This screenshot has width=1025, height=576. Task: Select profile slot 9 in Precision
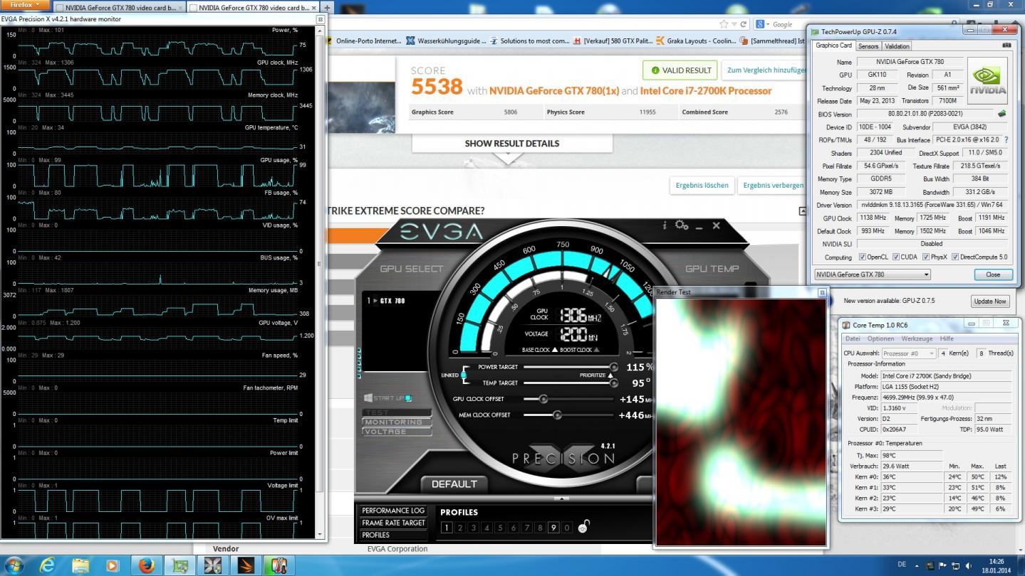pos(553,528)
